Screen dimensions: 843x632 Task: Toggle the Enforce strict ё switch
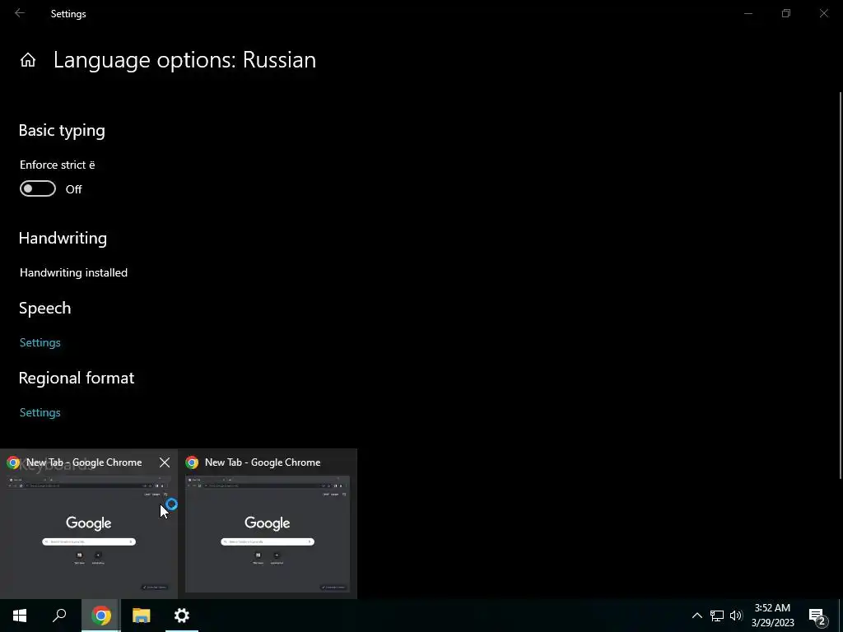click(x=38, y=188)
